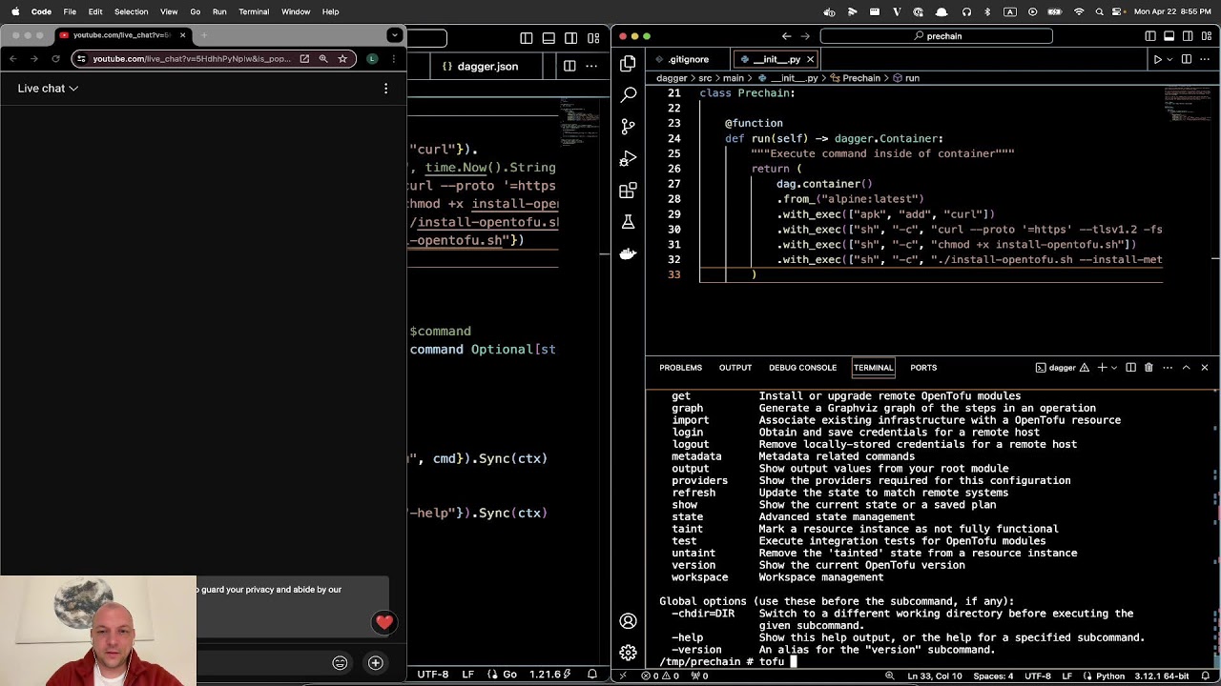Open the Source Control view
Screen dimensions: 1221x686
pyautogui.click(x=628, y=127)
